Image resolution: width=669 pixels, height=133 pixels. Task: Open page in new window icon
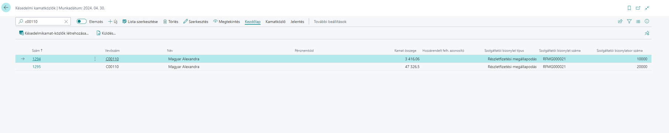638,8
